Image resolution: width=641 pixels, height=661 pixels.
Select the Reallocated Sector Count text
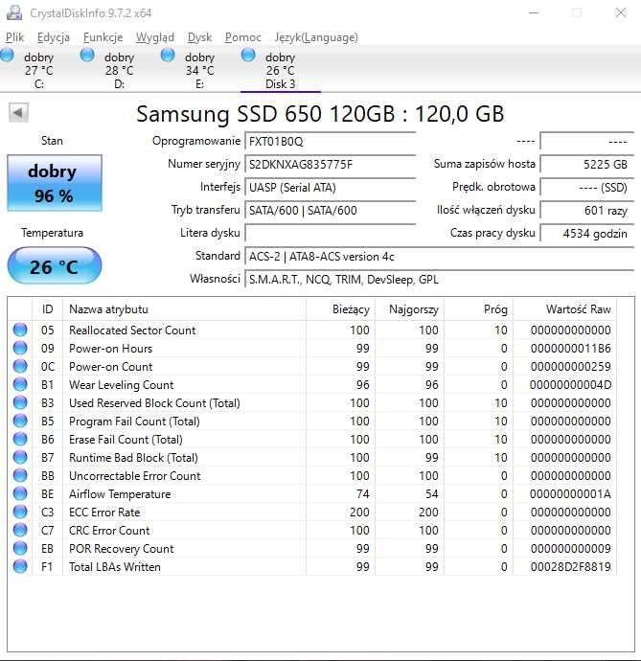click(x=132, y=330)
